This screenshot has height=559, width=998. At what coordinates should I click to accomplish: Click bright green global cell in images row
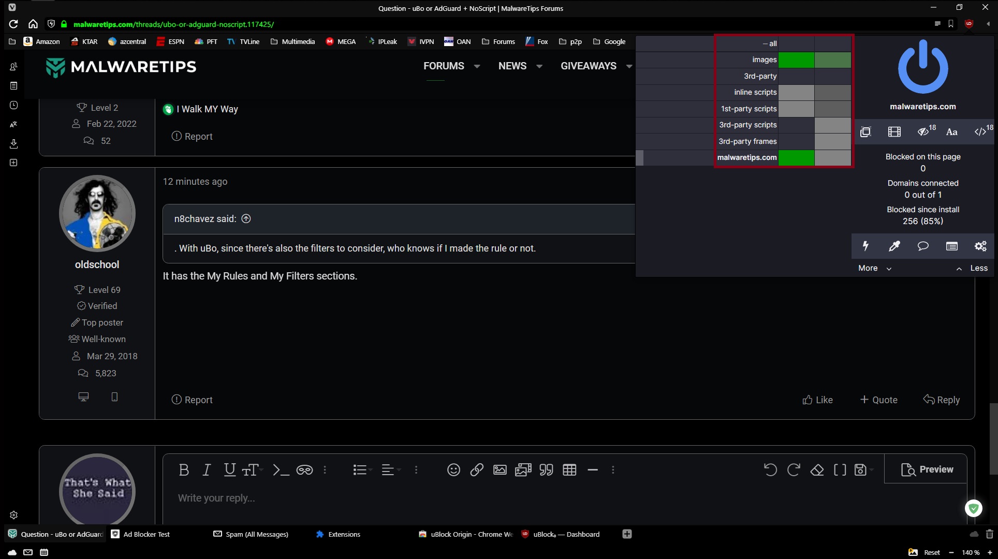click(796, 60)
